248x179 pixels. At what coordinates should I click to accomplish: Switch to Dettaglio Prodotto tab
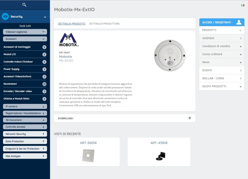point(72,24)
